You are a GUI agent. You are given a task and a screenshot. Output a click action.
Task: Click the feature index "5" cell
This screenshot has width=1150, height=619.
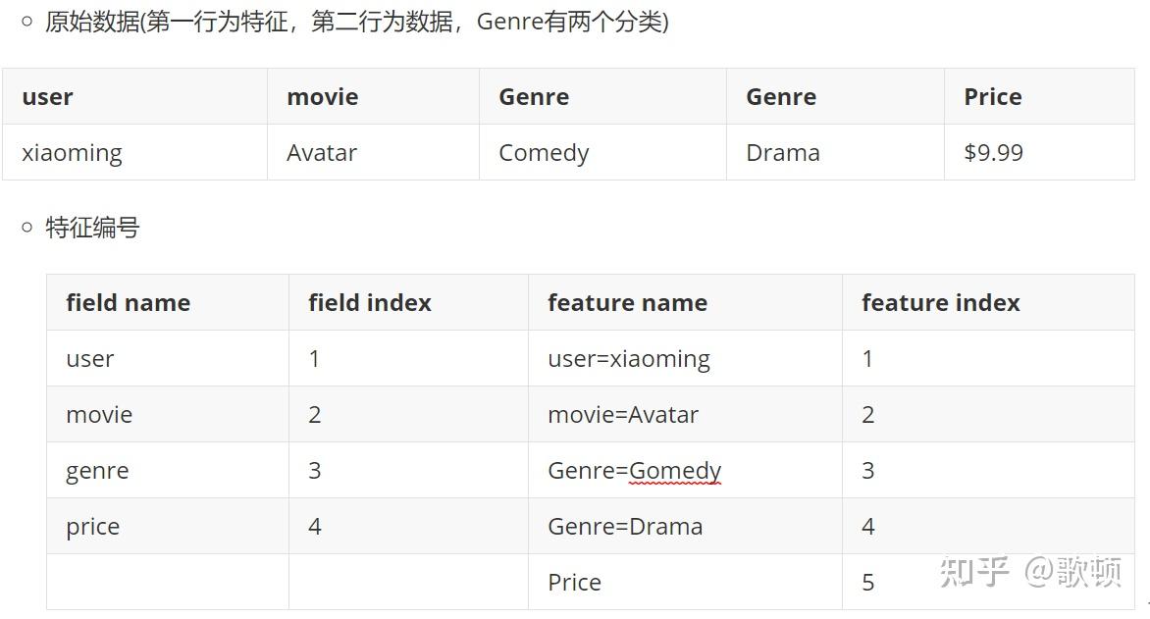[867, 583]
